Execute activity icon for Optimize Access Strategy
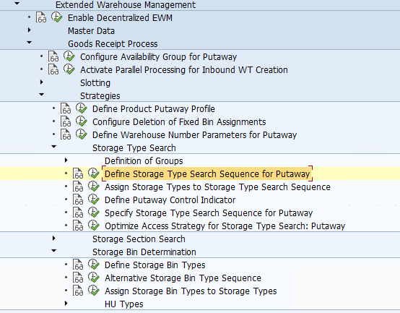Image resolution: width=400 pixels, height=313 pixels. pyautogui.click(x=94, y=226)
